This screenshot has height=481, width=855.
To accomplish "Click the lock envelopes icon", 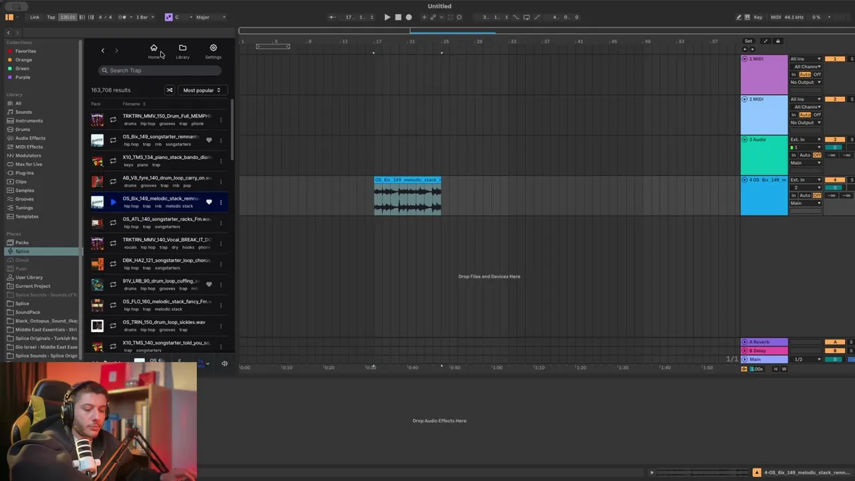I will point(778,41).
